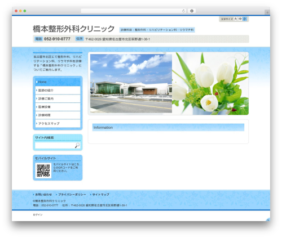Click the browser reload icon

183,11
